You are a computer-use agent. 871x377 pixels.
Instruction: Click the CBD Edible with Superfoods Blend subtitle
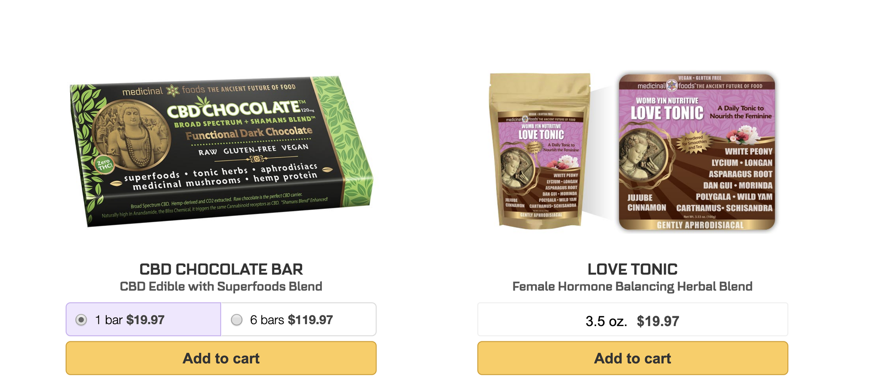click(221, 287)
